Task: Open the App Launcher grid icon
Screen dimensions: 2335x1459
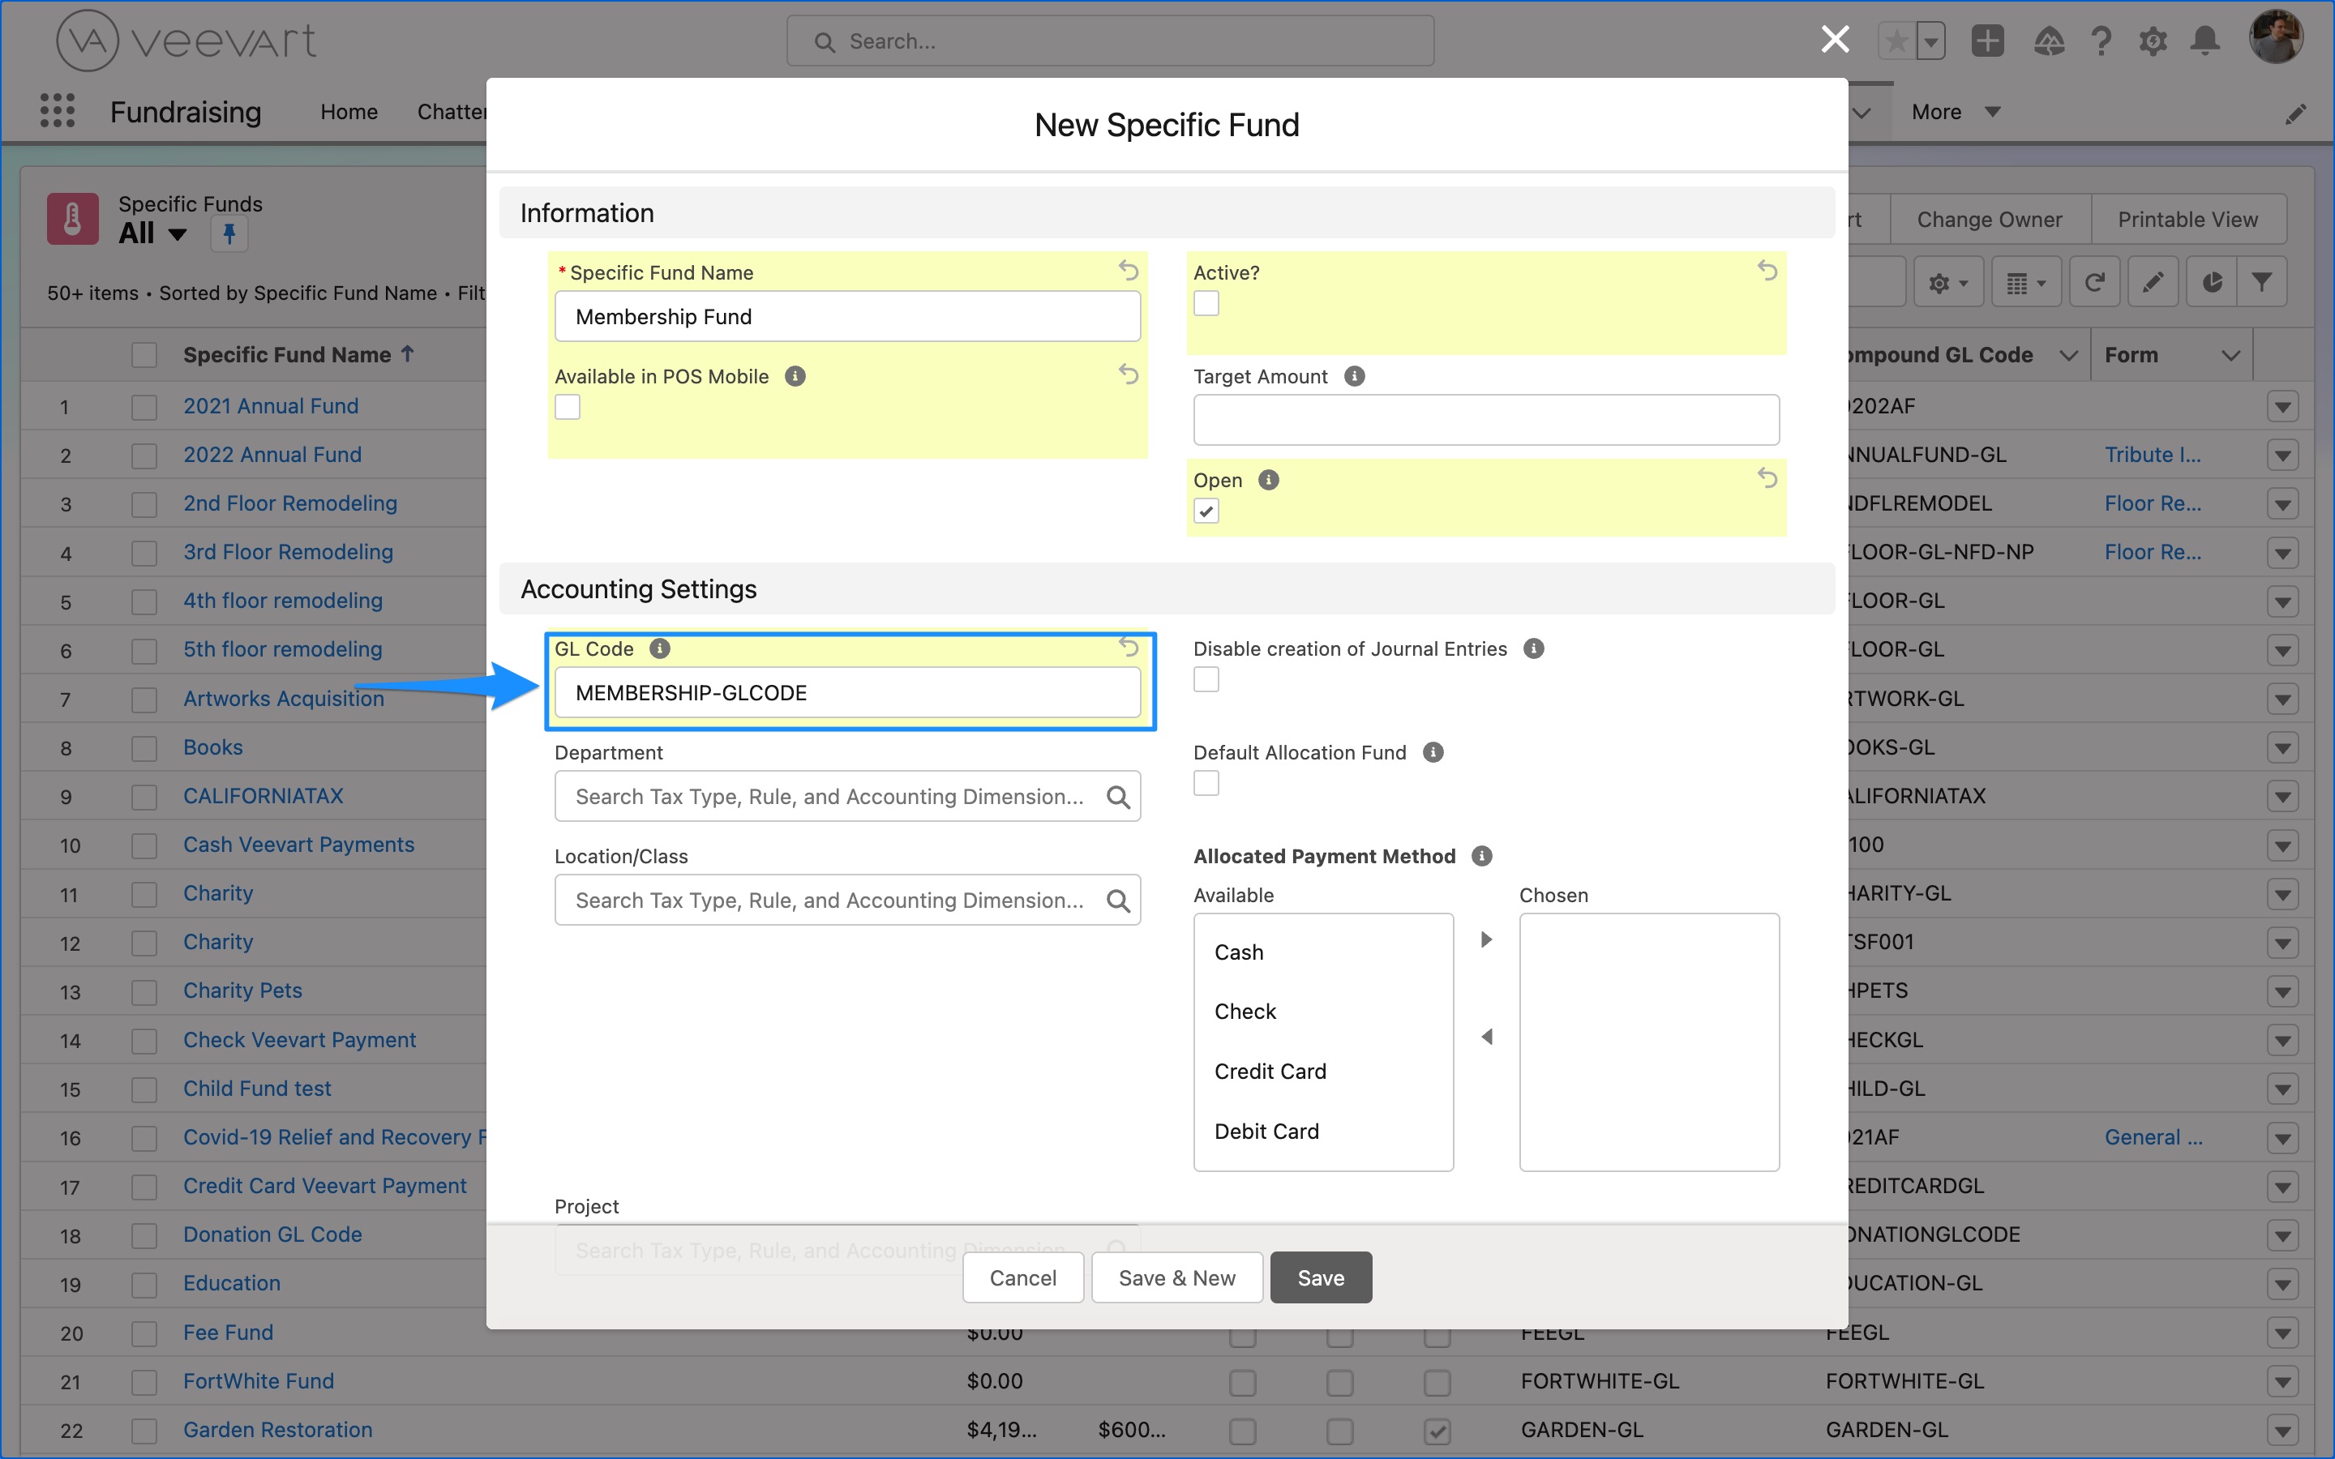Action: click(x=58, y=111)
